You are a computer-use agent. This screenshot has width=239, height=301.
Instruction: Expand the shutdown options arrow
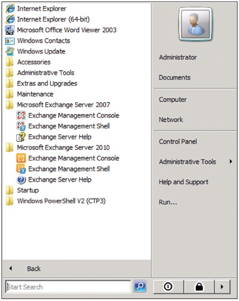pos(222,287)
